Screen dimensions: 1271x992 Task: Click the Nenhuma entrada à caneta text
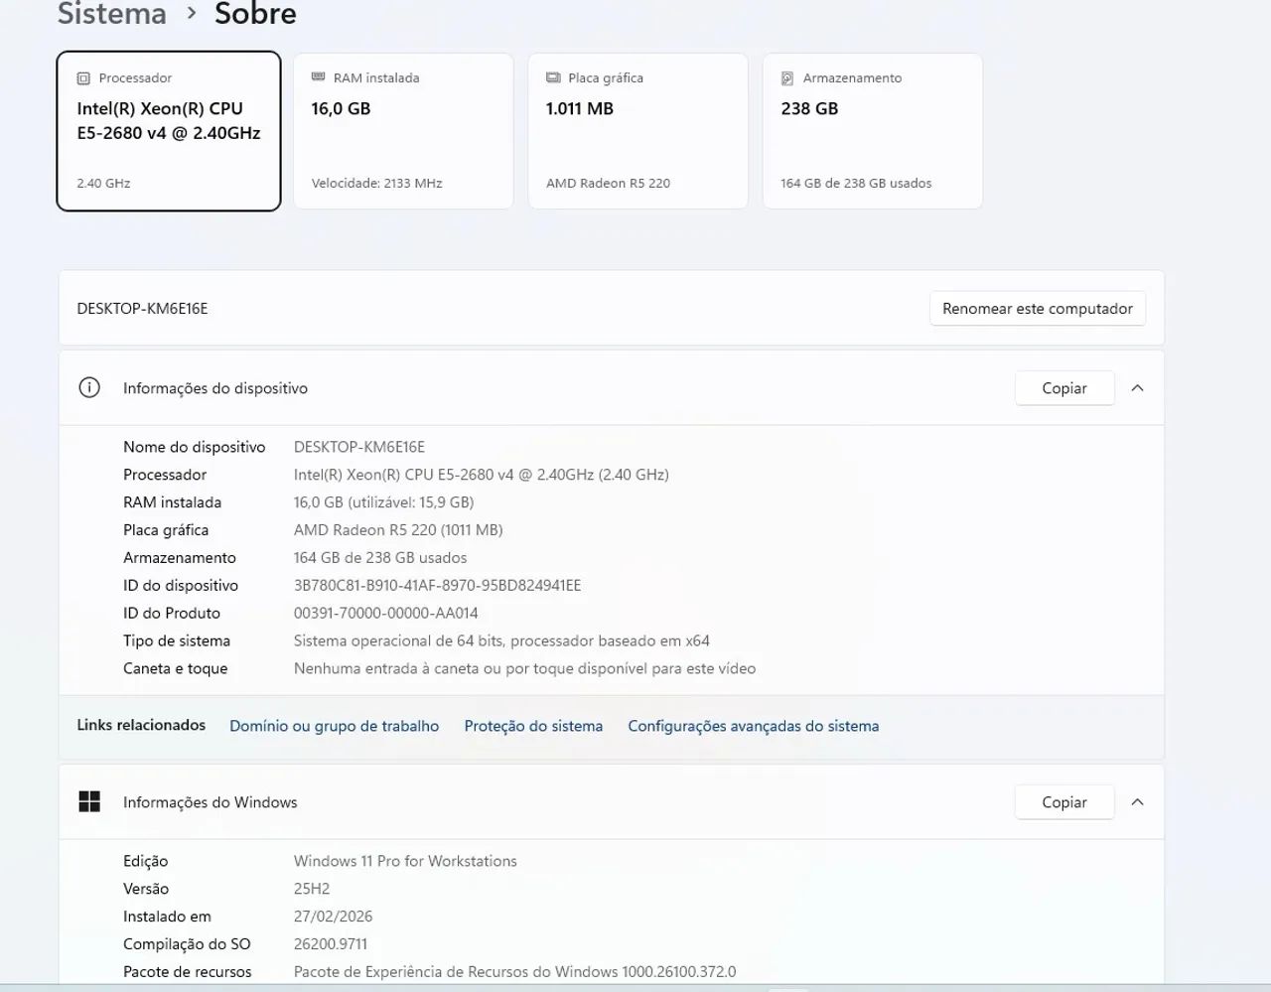tap(524, 669)
